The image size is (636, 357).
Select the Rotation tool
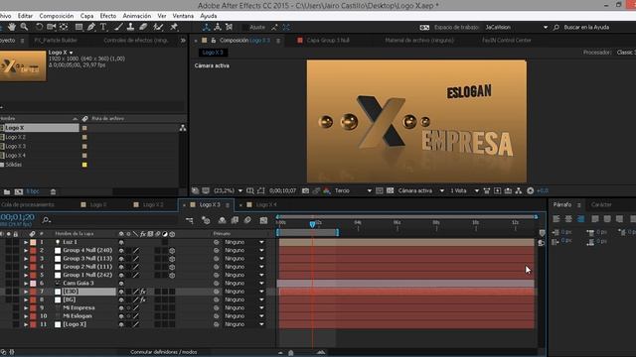39,27
